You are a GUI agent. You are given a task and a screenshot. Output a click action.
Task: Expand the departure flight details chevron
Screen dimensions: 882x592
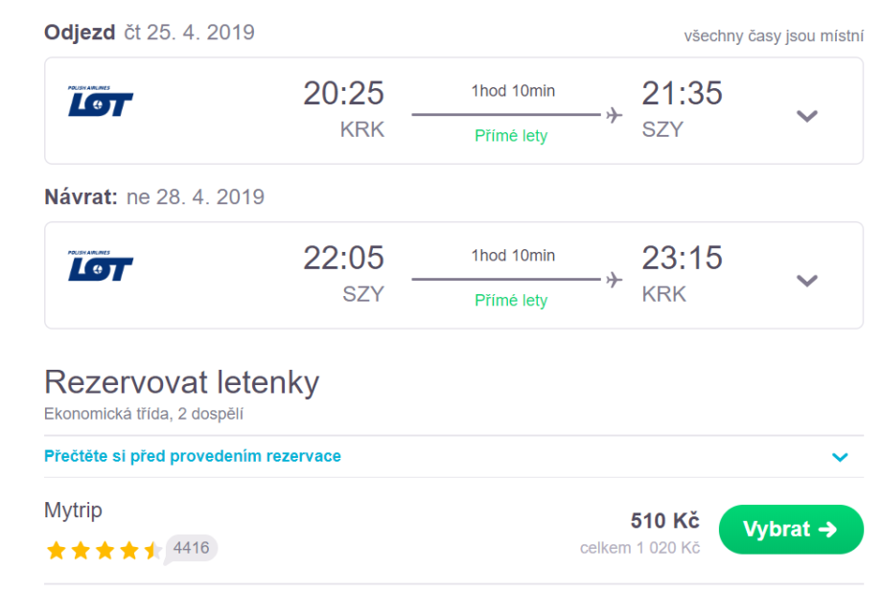pos(807,116)
